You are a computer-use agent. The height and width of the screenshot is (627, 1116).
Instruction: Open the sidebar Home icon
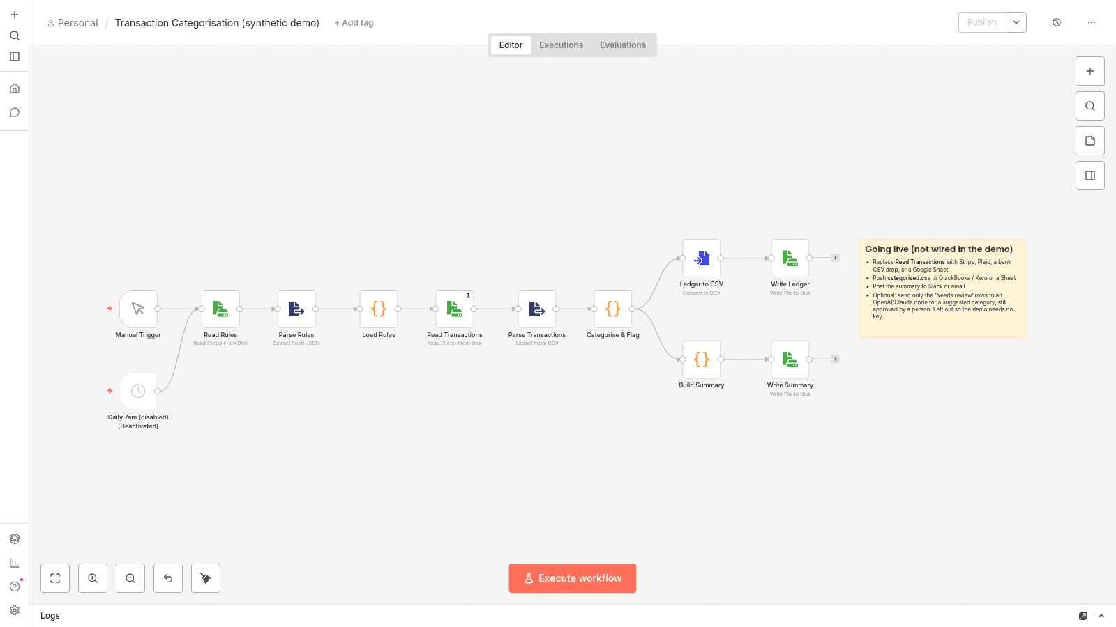click(x=15, y=88)
